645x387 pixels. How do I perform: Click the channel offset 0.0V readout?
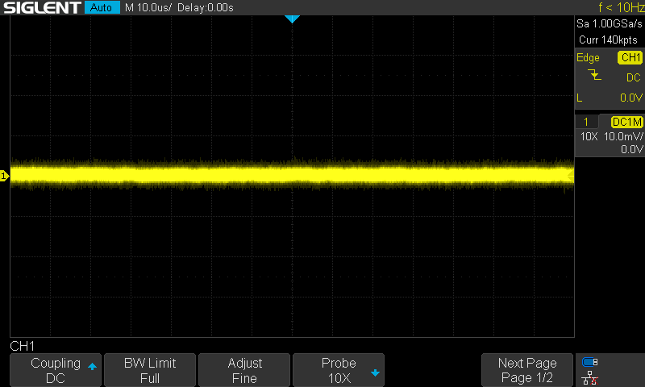(631, 149)
